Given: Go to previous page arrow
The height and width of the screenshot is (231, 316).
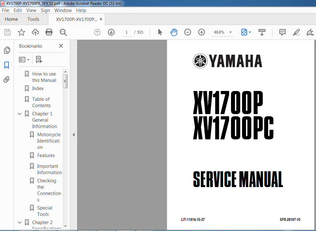Looking at the screenshot, I should 97,32.
